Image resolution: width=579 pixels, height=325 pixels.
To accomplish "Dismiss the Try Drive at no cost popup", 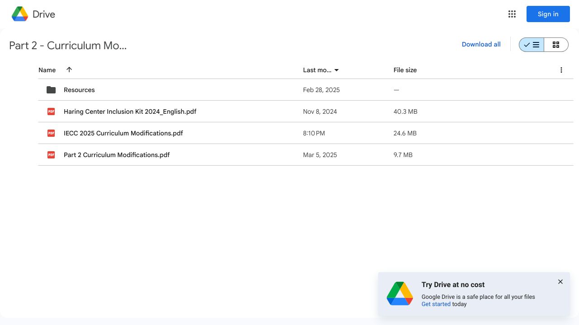I will pyautogui.click(x=560, y=282).
